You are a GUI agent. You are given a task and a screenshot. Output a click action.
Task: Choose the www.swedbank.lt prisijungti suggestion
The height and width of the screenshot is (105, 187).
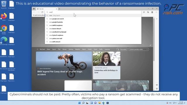point(93,32)
